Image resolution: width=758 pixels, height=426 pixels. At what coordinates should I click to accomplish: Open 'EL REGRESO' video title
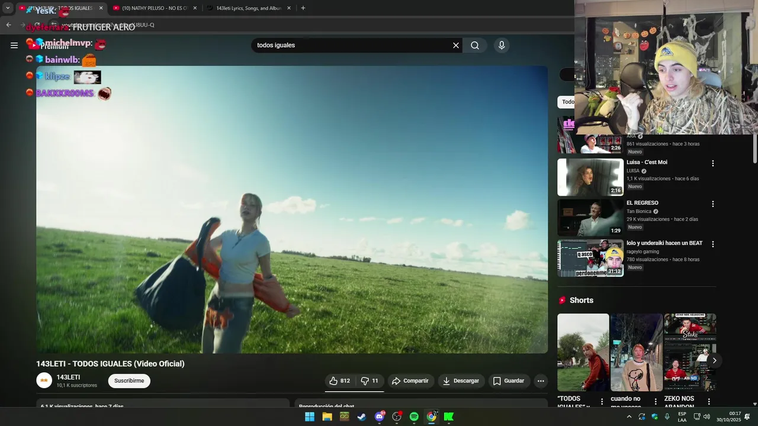click(x=643, y=203)
